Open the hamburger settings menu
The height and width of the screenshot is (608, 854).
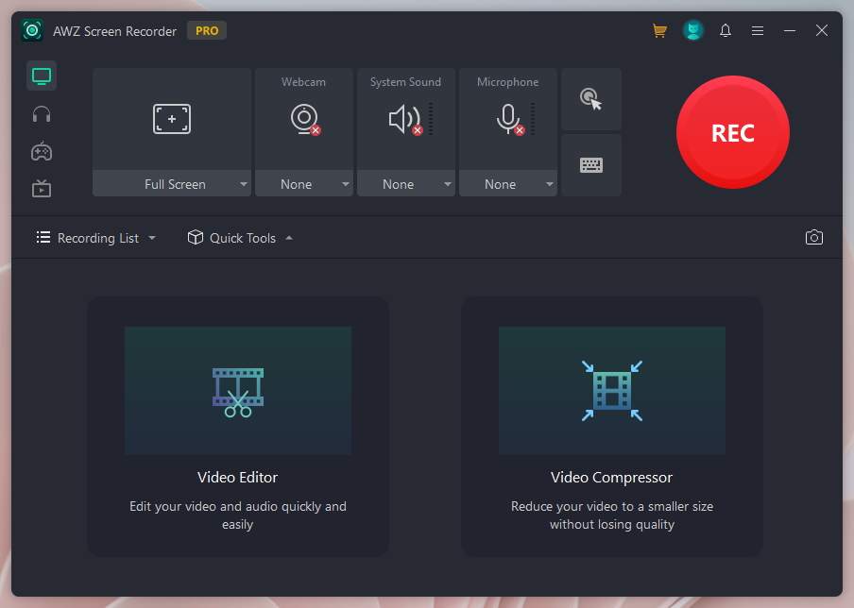click(757, 30)
